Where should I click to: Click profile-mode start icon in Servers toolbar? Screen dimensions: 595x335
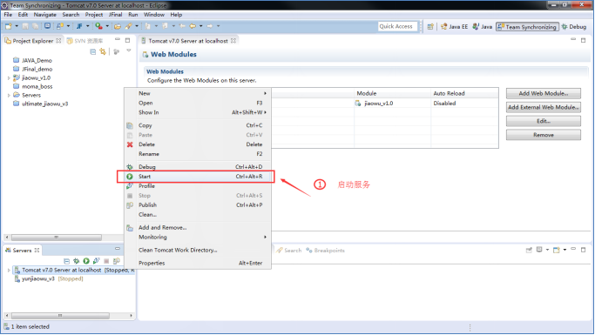(97, 261)
